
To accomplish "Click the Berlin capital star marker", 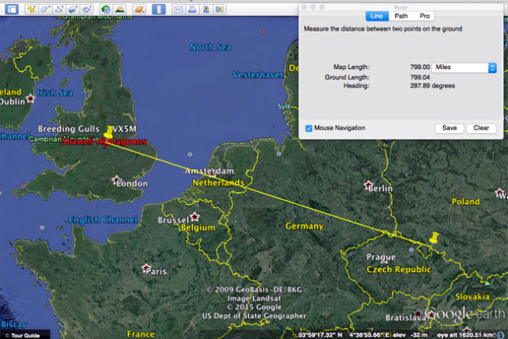I will pyautogui.click(x=368, y=185).
